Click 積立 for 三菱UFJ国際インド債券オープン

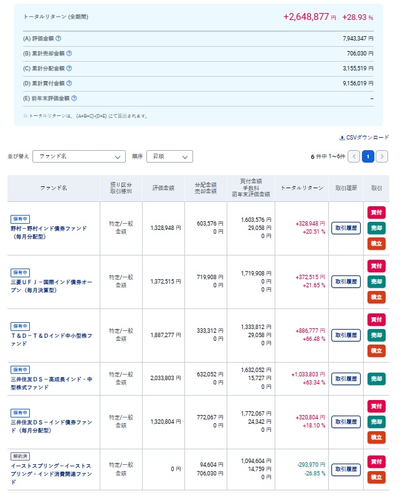tap(376, 297)
